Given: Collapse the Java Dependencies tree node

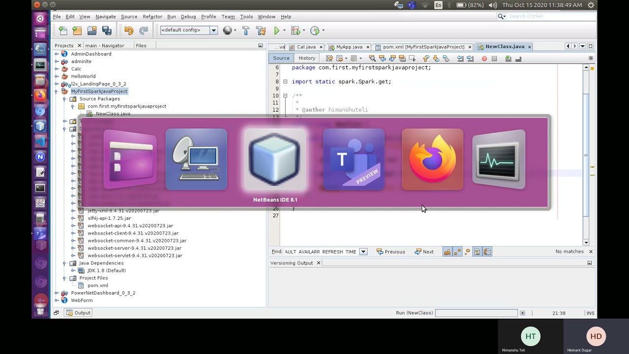Looking at the screenshot, I should [64, 263].
